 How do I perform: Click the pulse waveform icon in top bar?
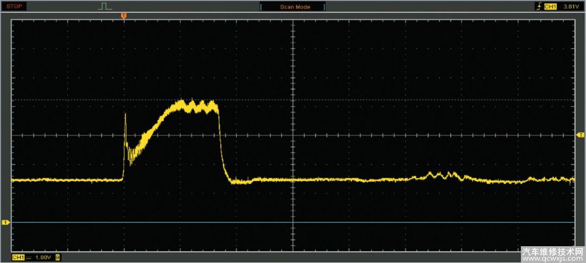105,7
